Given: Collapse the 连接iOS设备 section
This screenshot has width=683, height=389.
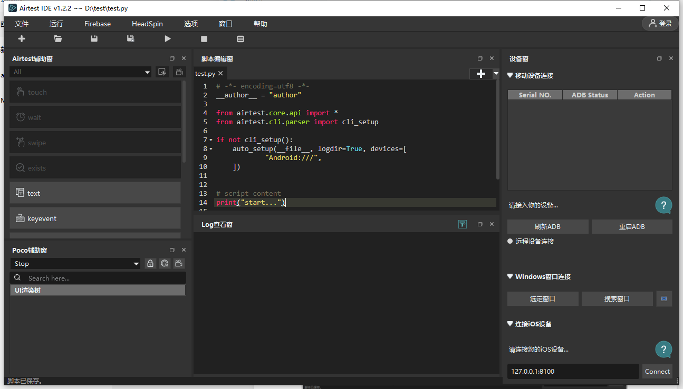Looking at the screenshot, I should (510, 324).
